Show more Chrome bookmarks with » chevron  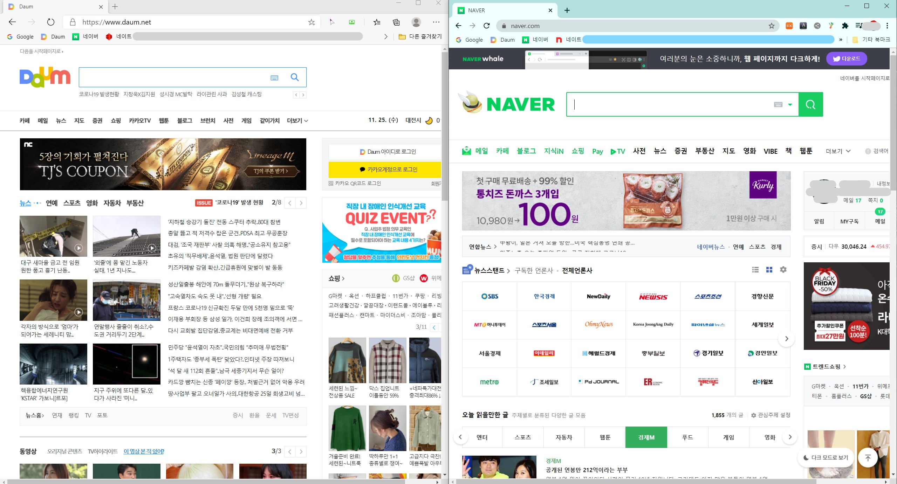click(x=841, y=40)
